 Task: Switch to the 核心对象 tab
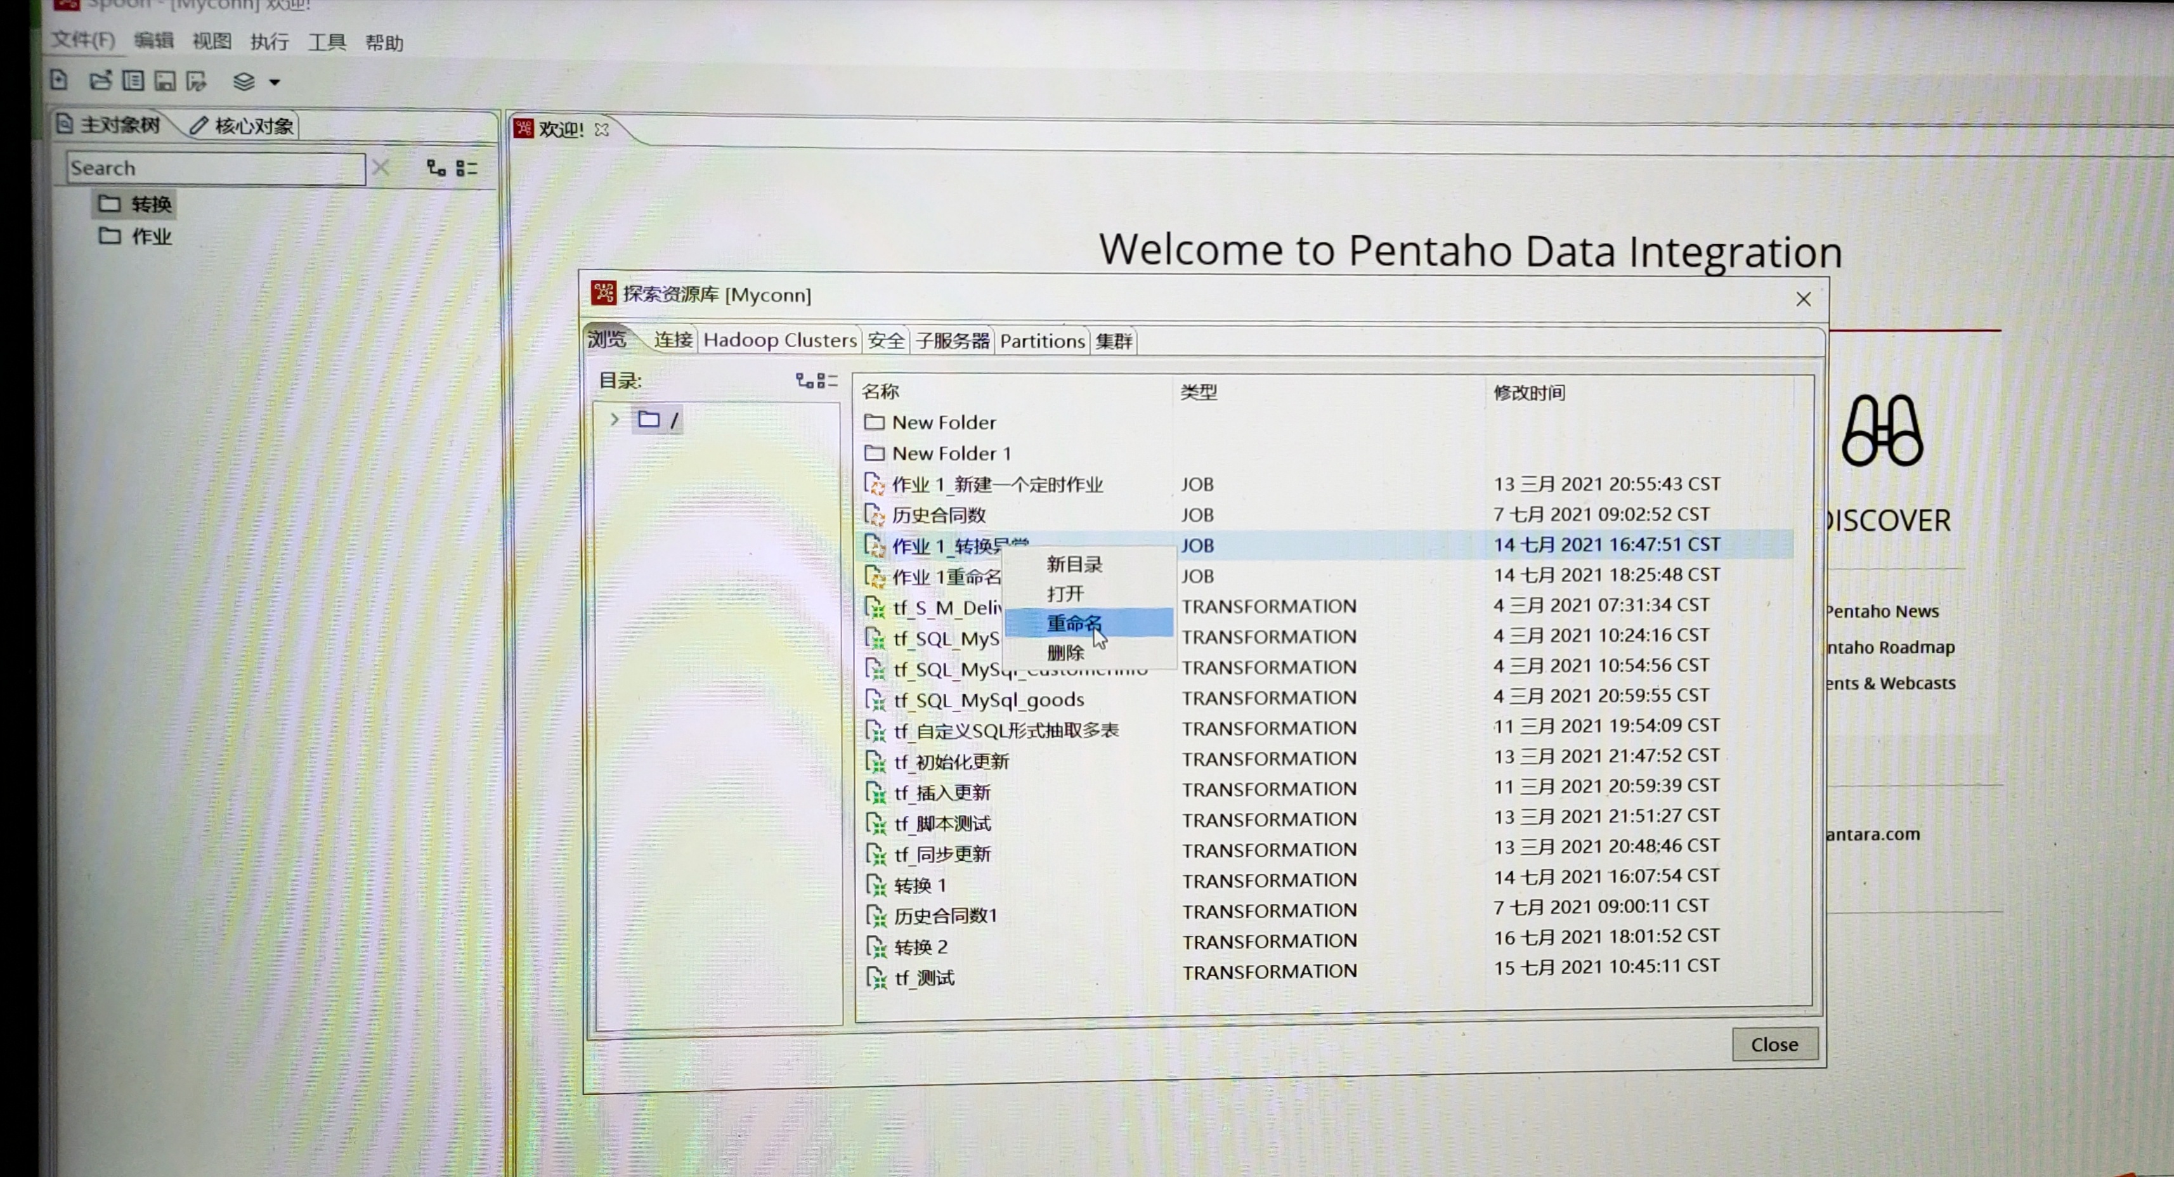[242, 126]
